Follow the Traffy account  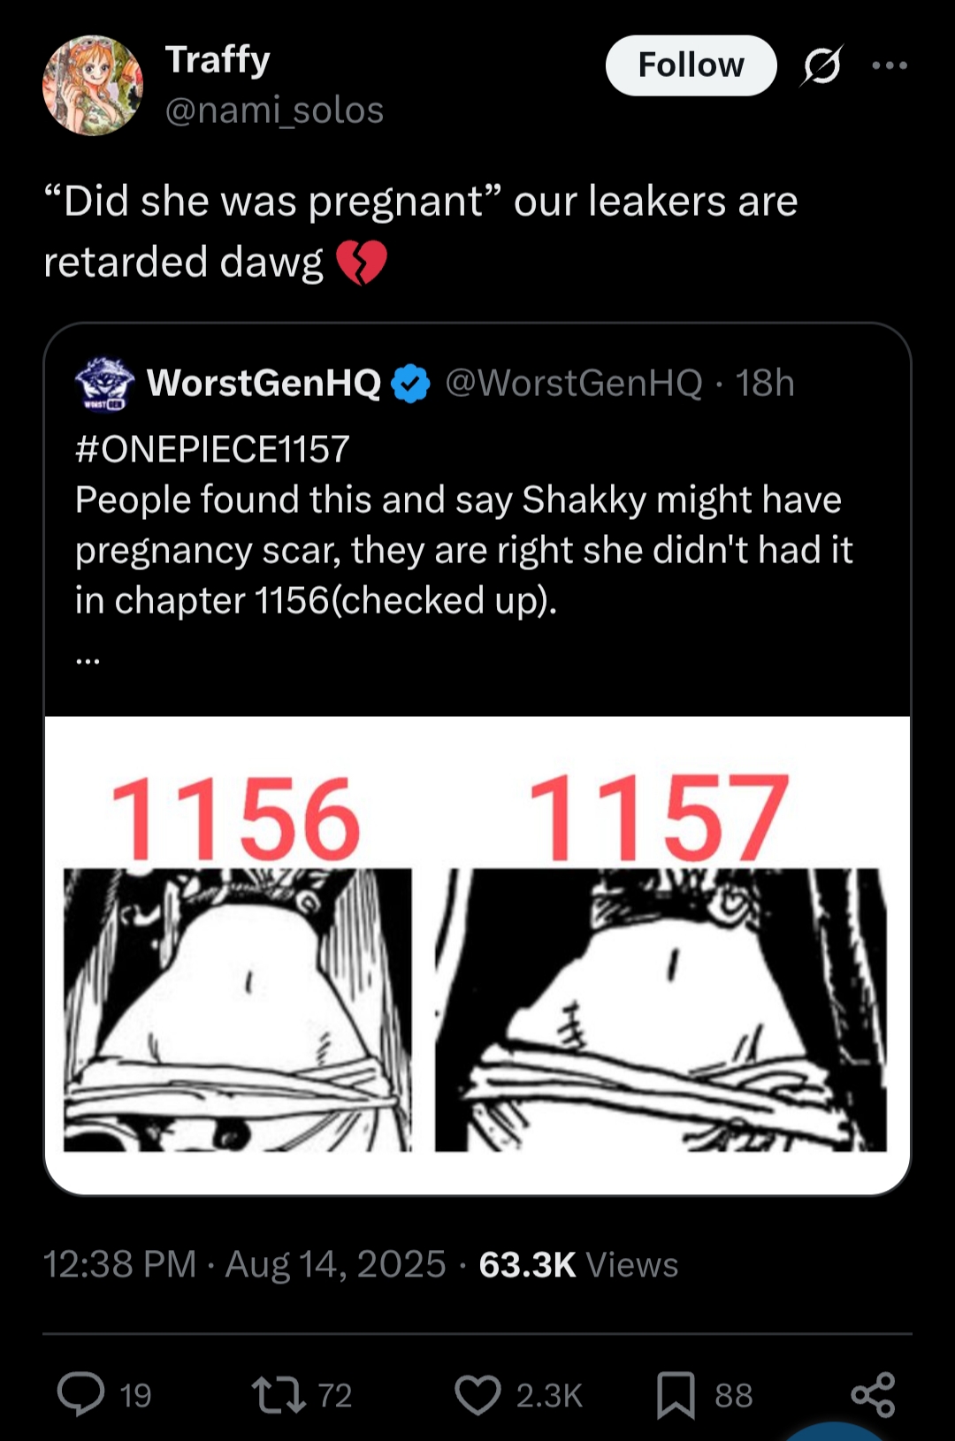coord(691,65)
